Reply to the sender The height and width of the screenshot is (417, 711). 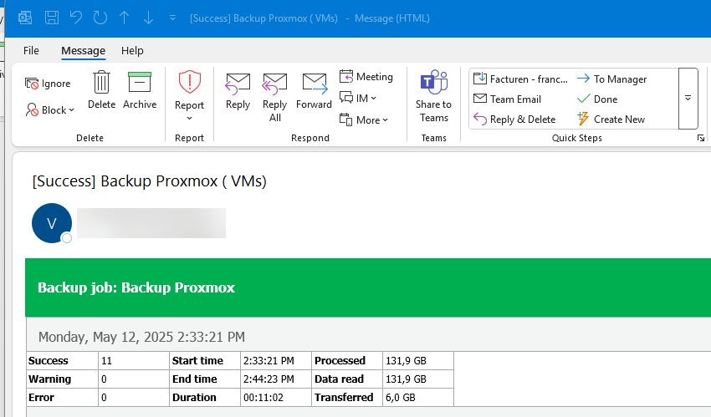coord(238,91)
